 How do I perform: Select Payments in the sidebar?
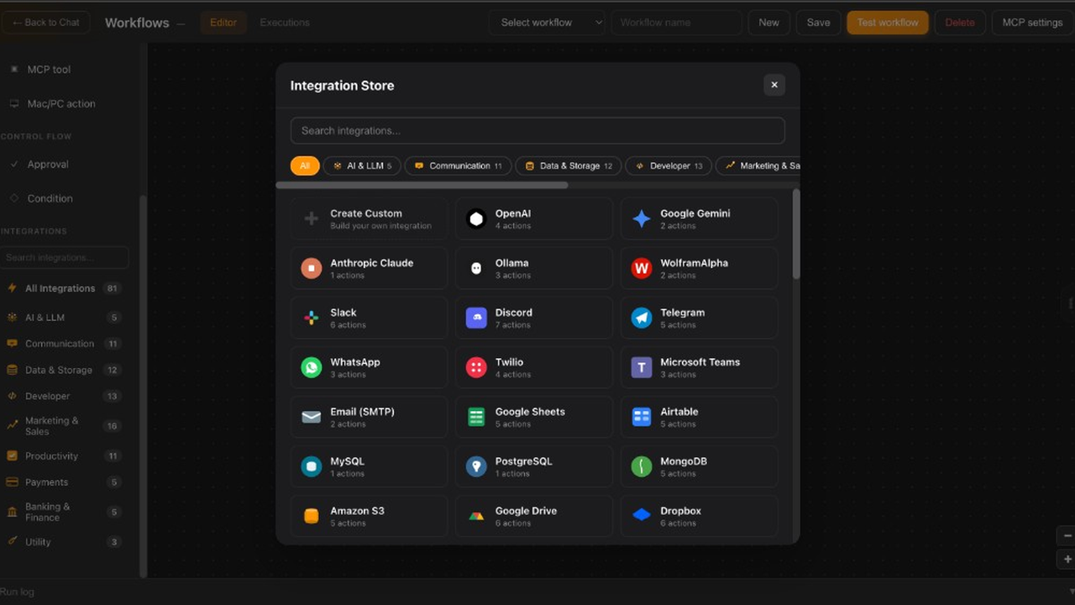[x=64, y=482]
